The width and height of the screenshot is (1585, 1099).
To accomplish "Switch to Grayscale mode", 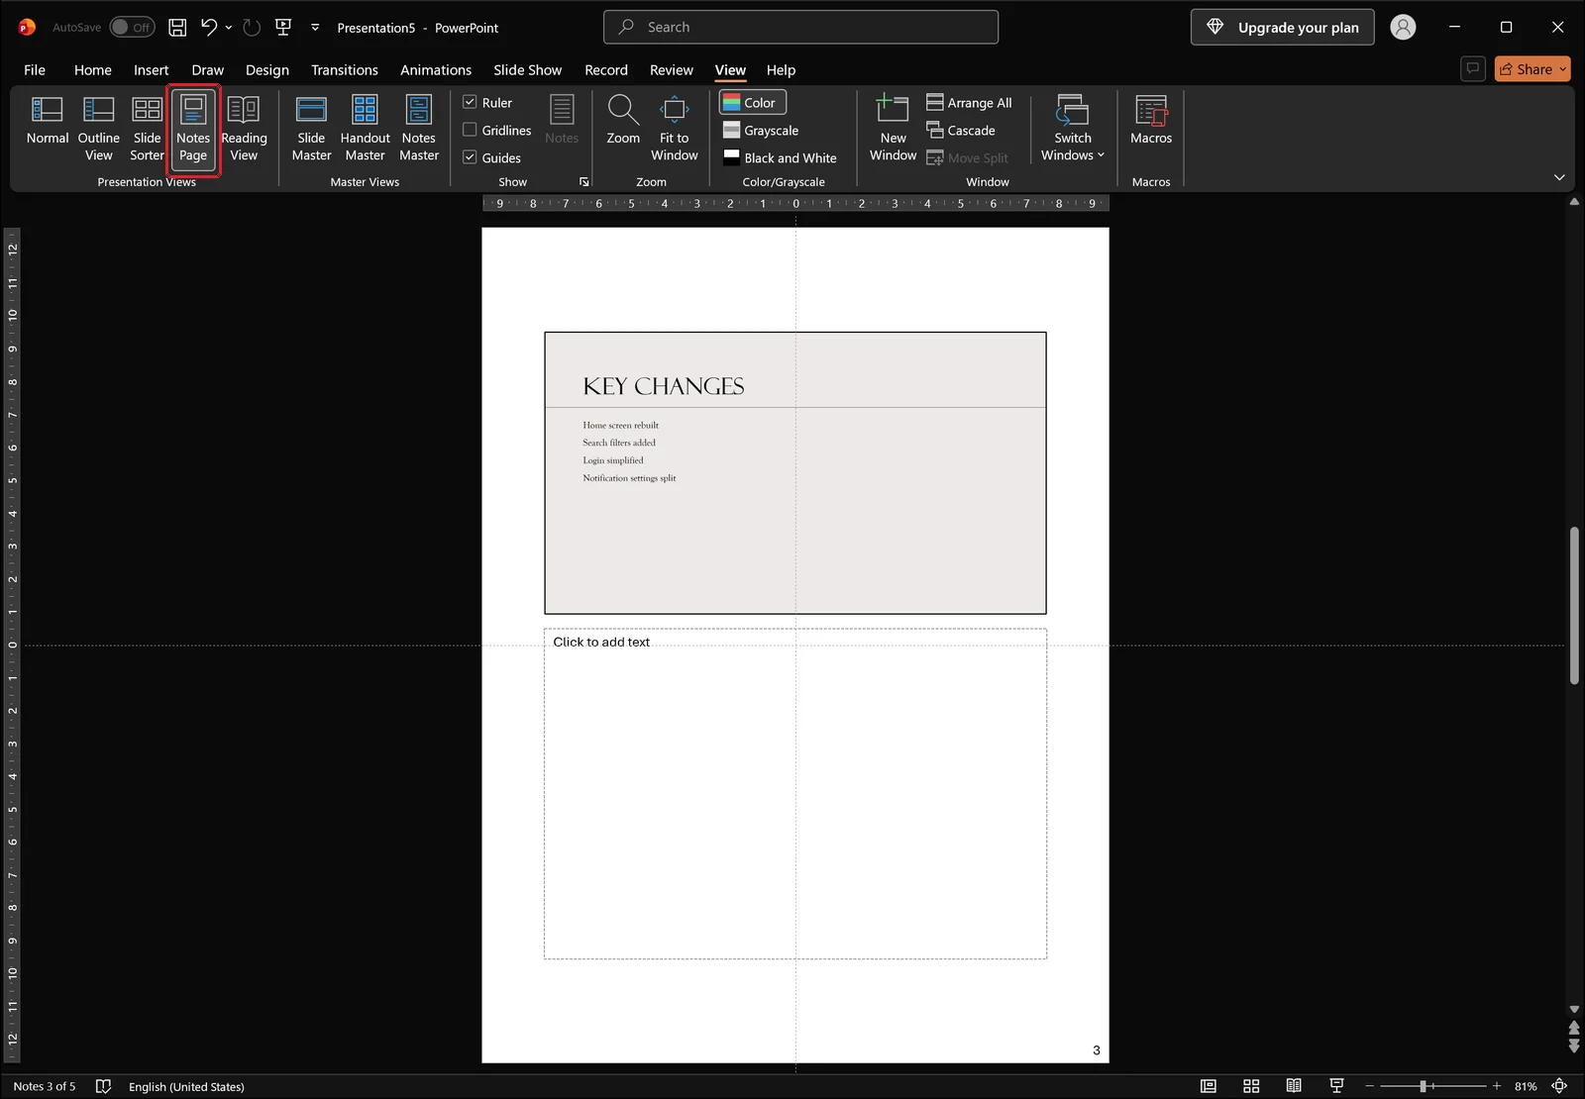I will (761, 131).
